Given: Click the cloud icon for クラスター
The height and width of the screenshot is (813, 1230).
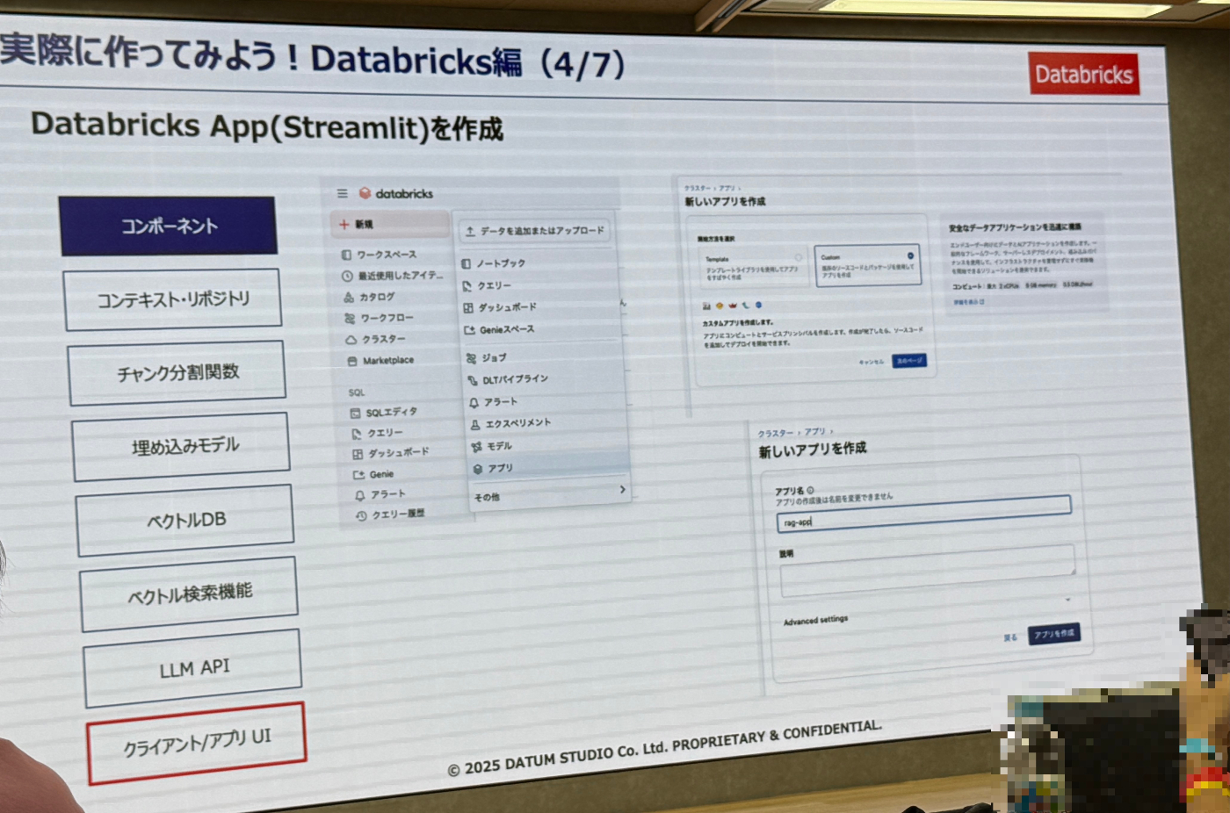Looking at the screenshot, I should [351, 340].
